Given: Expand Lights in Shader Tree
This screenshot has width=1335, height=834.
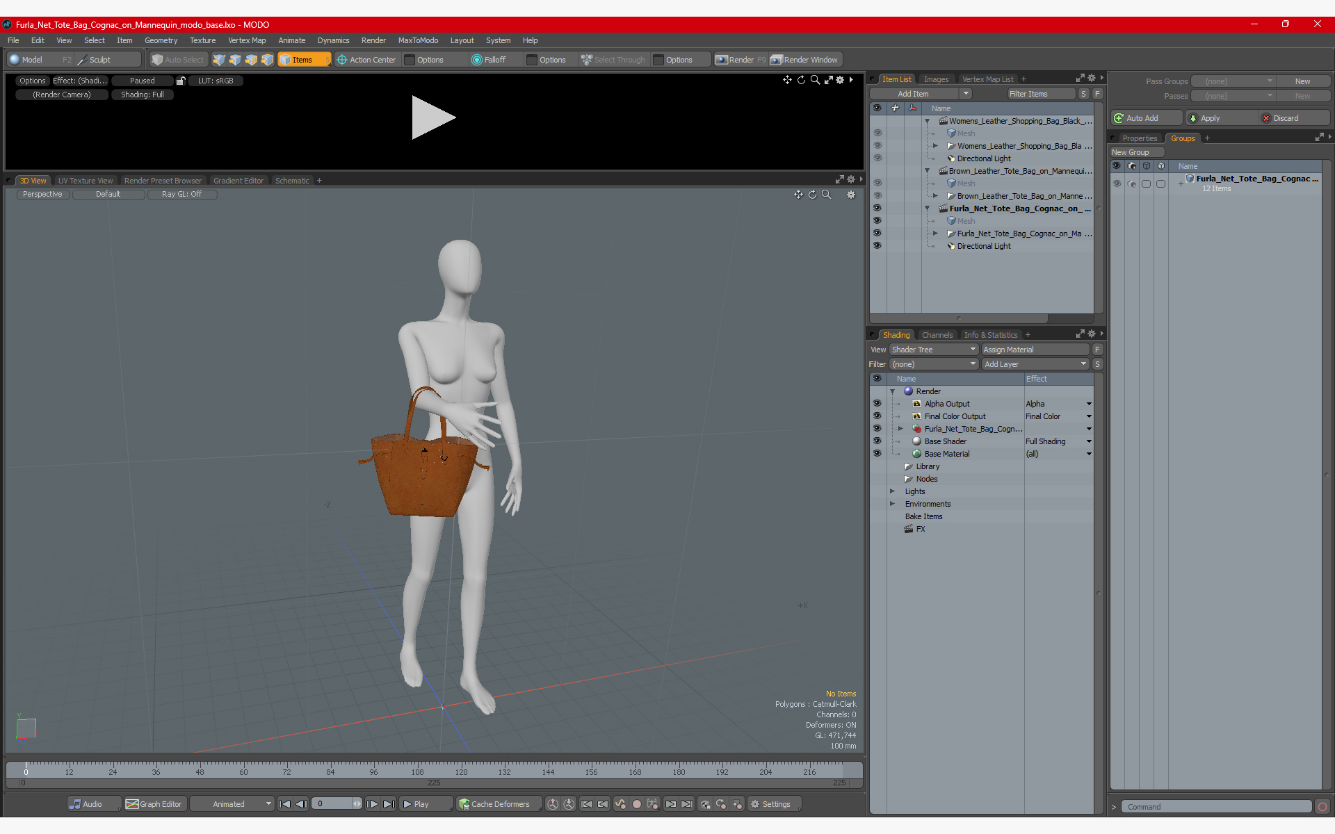Looking at the screenshot, I should 893,491.
